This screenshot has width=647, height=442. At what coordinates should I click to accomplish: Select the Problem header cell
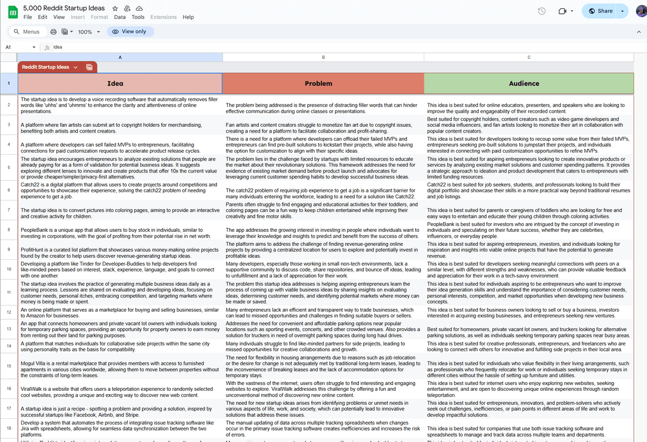pos(323,84)
